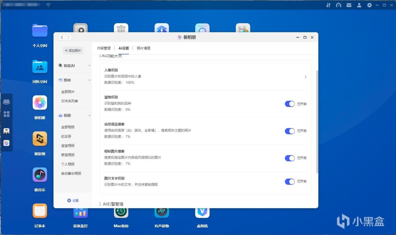Viewport: 396px width, 235px height.
Task: Maximize the 极相册 window
Action: coord(305,37)
